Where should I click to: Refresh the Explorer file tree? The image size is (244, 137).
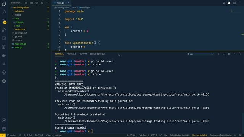coord(37,3)
